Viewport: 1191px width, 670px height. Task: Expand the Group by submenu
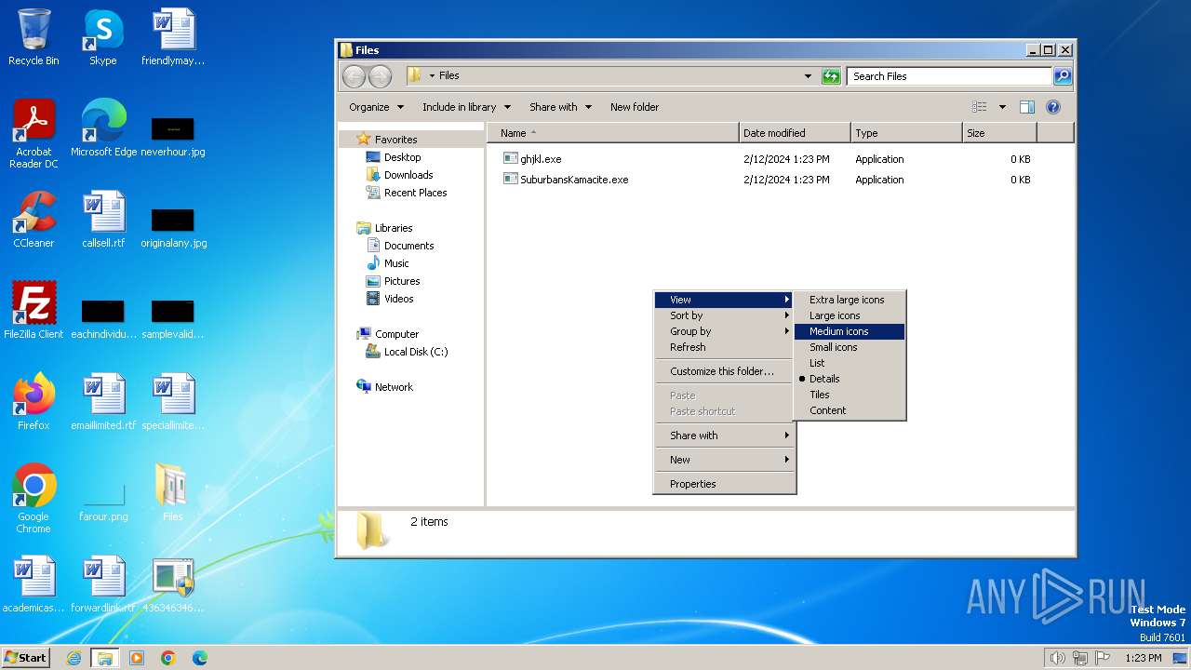click(x=724, y=331)
